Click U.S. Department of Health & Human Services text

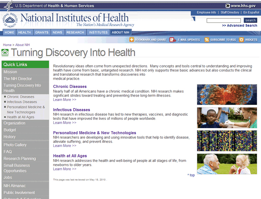55,6
